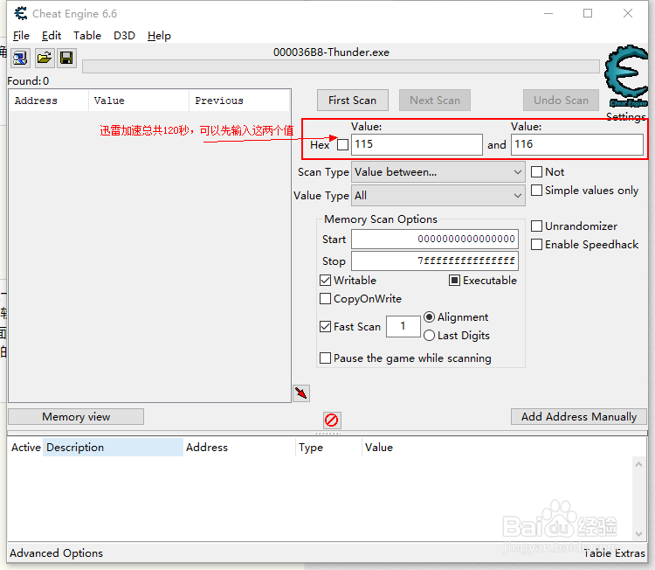The height and width of the screenshot is (570, 655).
Task: Open the process list icon
Action: [19, 58]
